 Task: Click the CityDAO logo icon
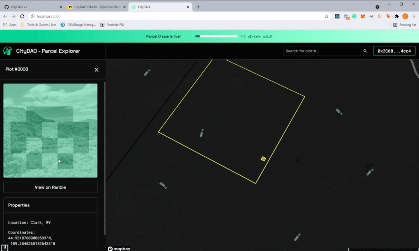tap(8, 51)
